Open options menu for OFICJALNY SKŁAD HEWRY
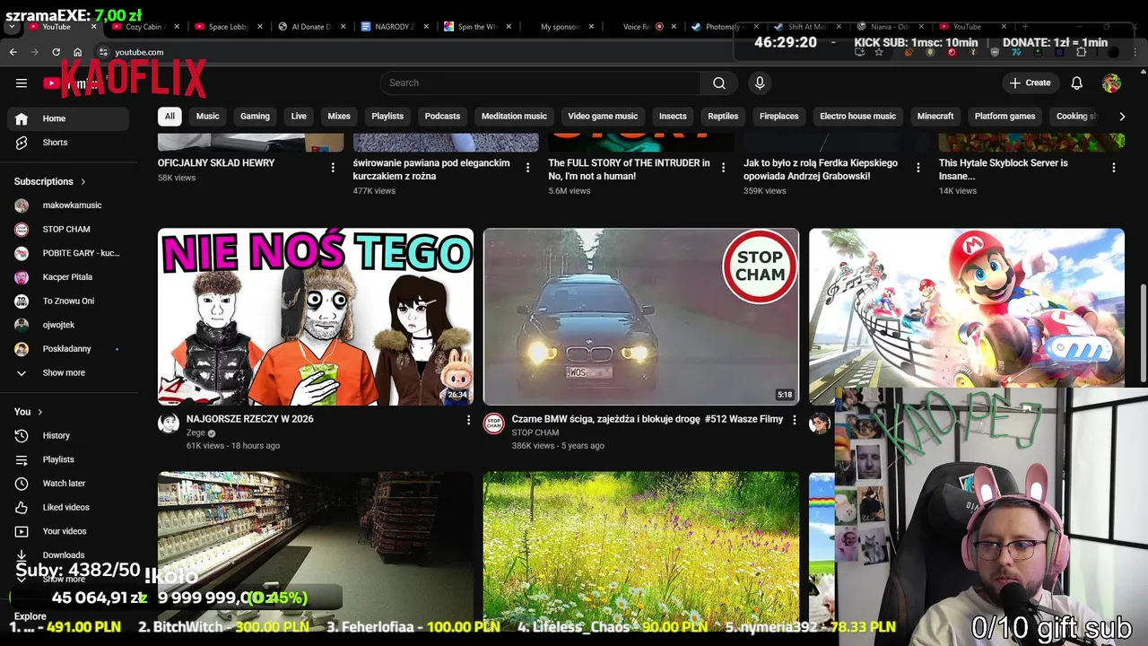The image size is (1148, 646). 333,168
